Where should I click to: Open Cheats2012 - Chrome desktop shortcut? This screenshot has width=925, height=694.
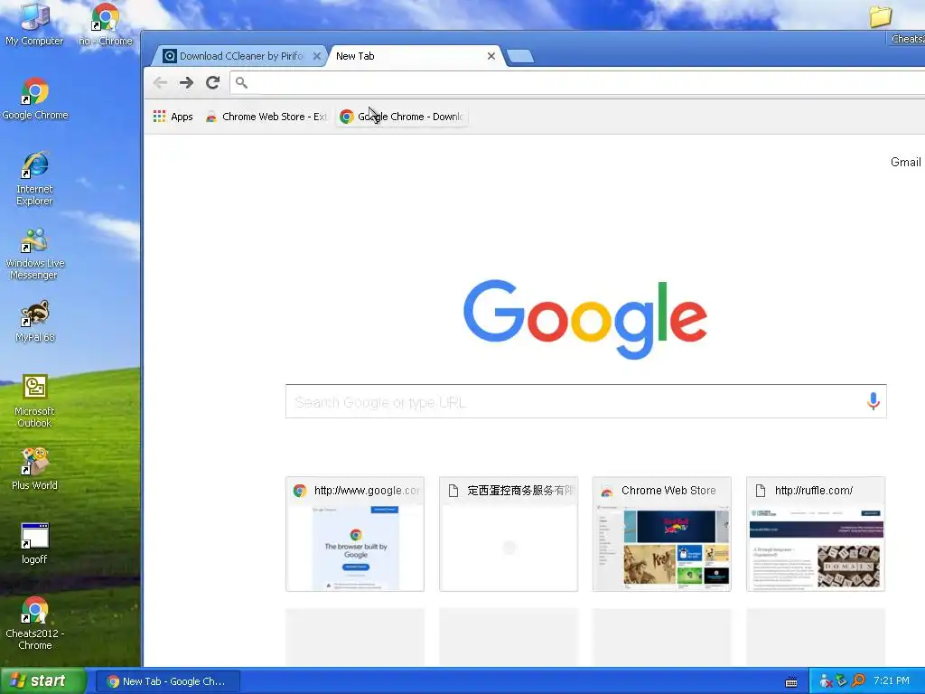pyautogui.click(x=35, y=624)
